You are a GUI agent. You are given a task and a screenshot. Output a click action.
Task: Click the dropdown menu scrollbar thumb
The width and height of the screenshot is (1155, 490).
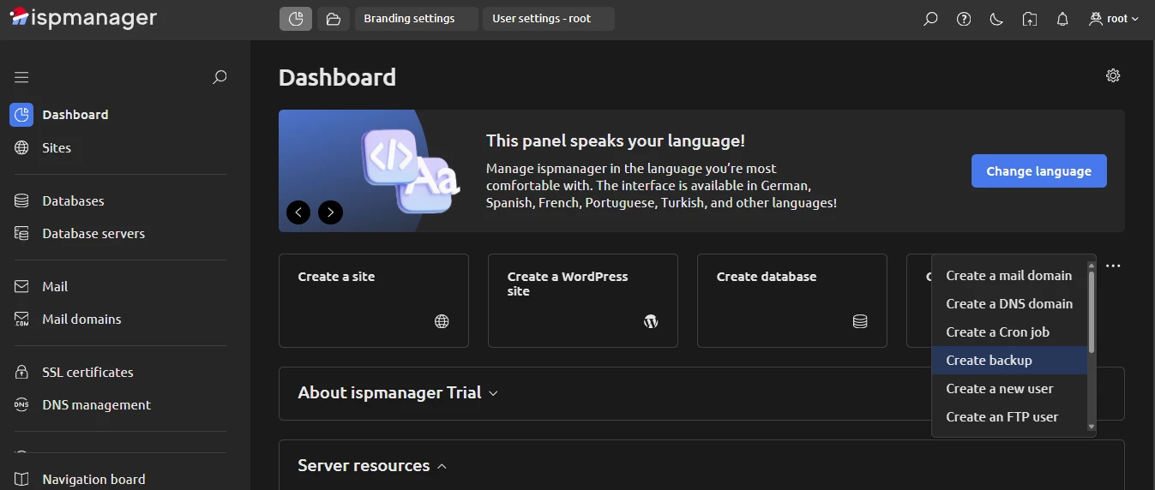coord(1092,313)
